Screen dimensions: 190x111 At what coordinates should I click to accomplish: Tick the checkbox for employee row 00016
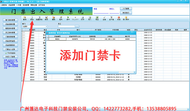tap(24, 72)
